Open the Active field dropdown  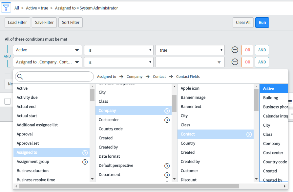click(x=47, y=49)
